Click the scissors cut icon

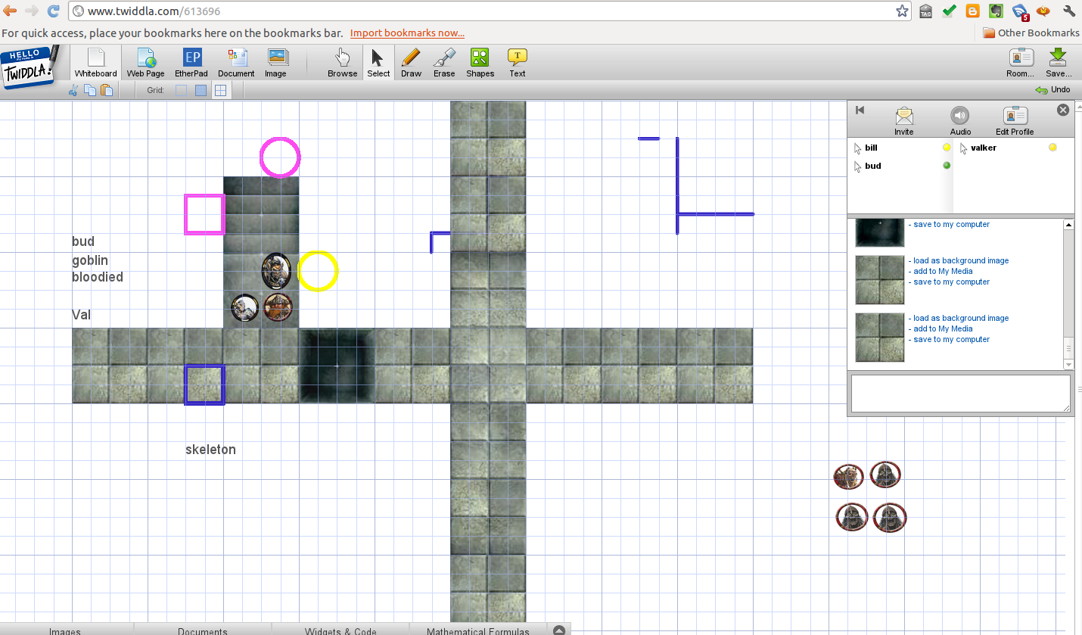[73, 91]
